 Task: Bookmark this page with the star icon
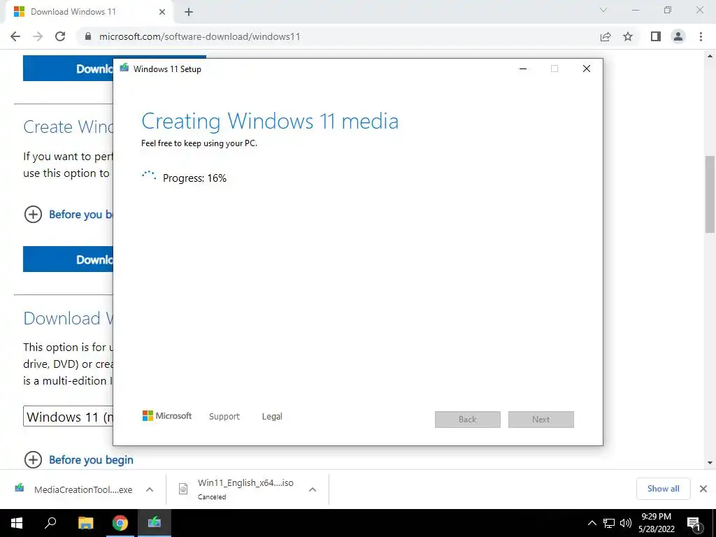click(x=628, y=36)
